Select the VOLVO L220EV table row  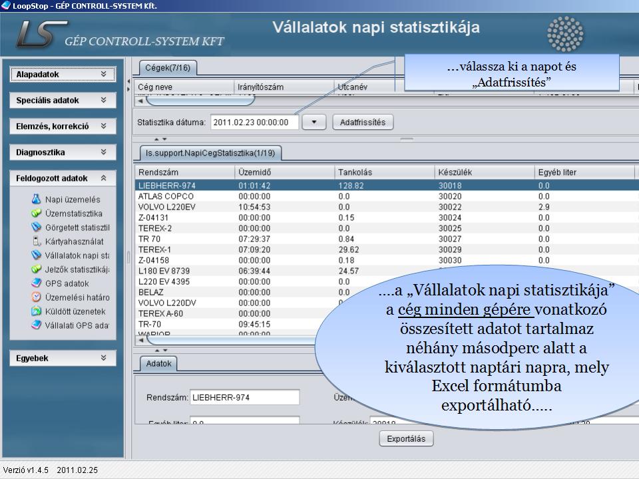(165, 207)
